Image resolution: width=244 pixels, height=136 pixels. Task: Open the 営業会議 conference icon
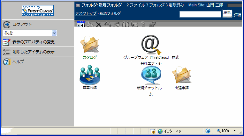pos(89,75)
